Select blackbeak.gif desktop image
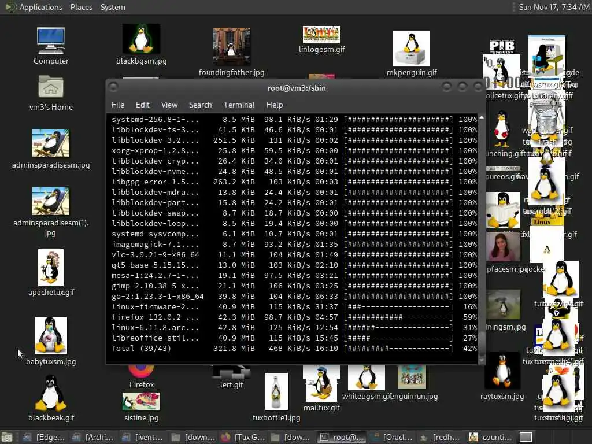The image size is (592, 444). (51, 398)
